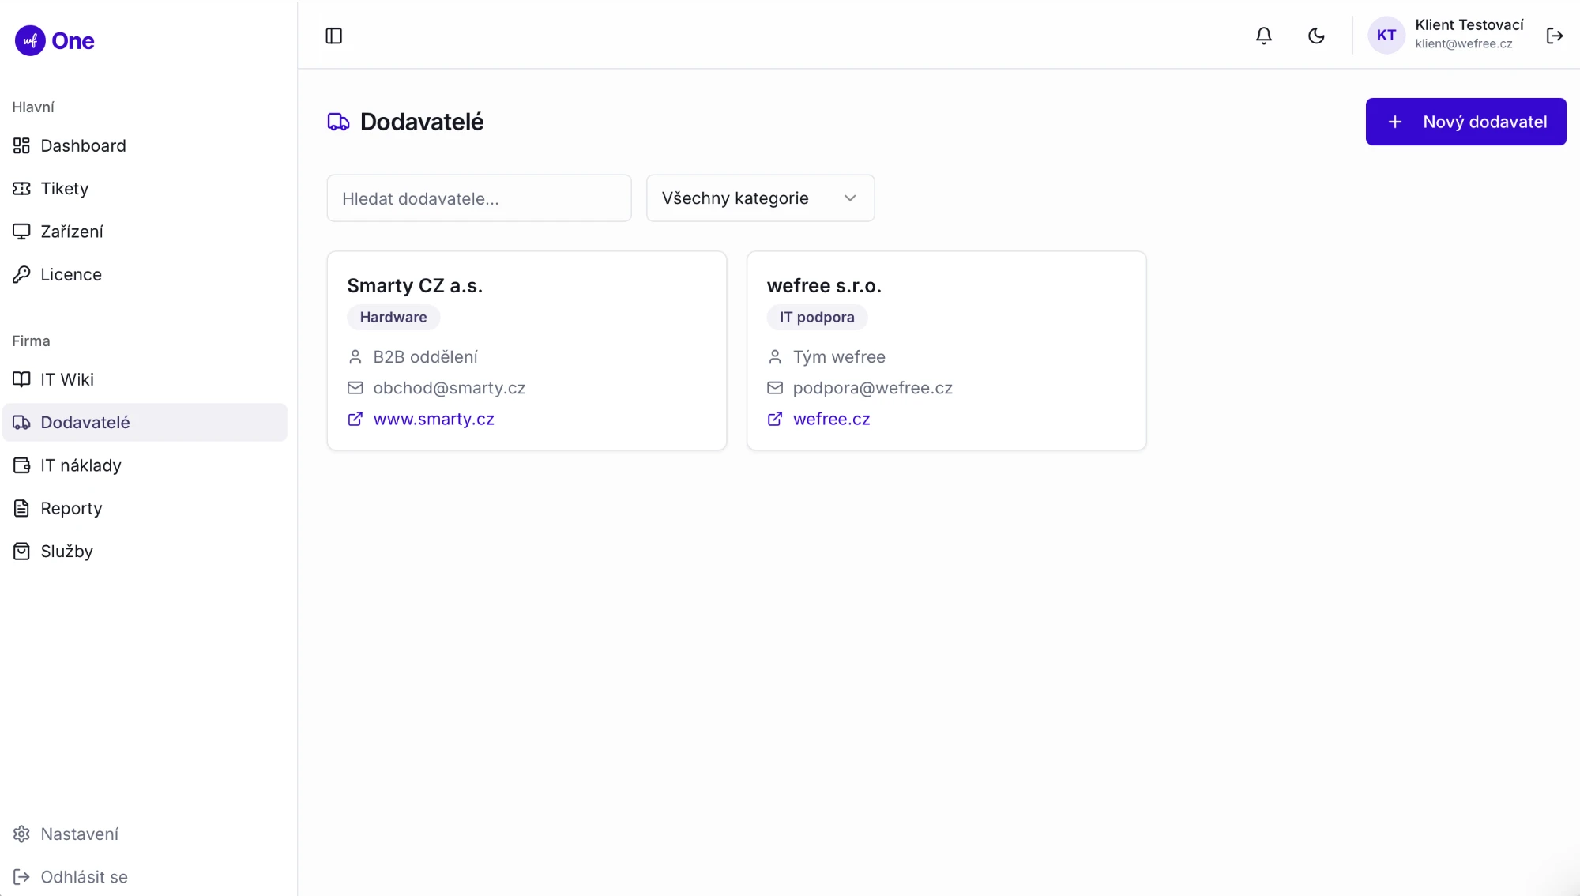Click the person icon beside B2B oddělení

click(x=355, y=357)
